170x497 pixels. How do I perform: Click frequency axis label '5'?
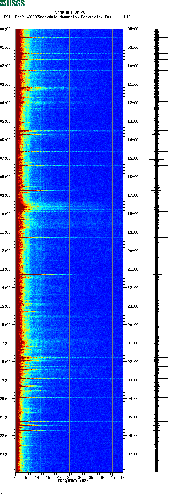26,478
